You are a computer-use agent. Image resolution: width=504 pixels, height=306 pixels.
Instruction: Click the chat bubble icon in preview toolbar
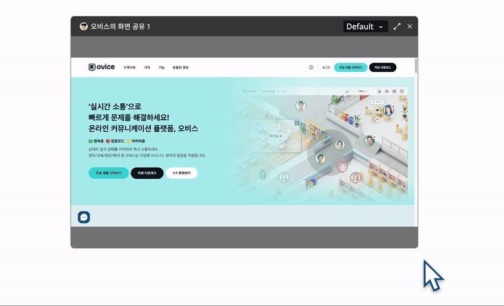click(x=402, y=91)
